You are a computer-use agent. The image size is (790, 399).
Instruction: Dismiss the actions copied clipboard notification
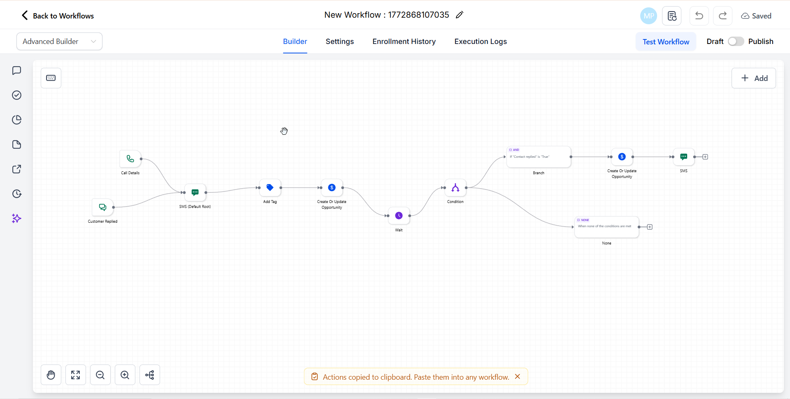pos(517,376)
